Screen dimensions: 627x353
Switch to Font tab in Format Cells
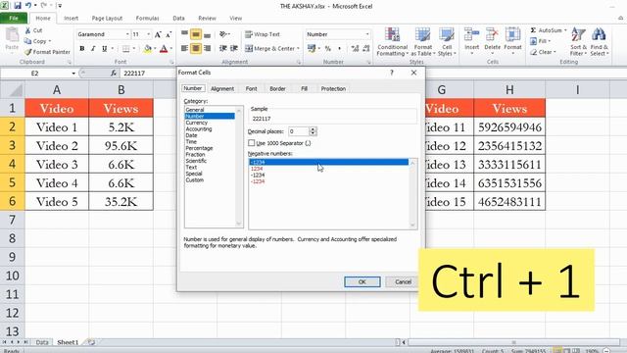click(251, 89)
